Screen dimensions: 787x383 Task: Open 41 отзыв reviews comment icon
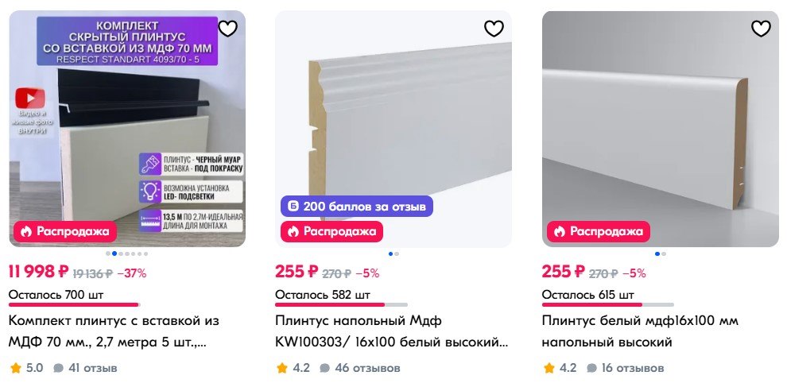pos(58,369)
